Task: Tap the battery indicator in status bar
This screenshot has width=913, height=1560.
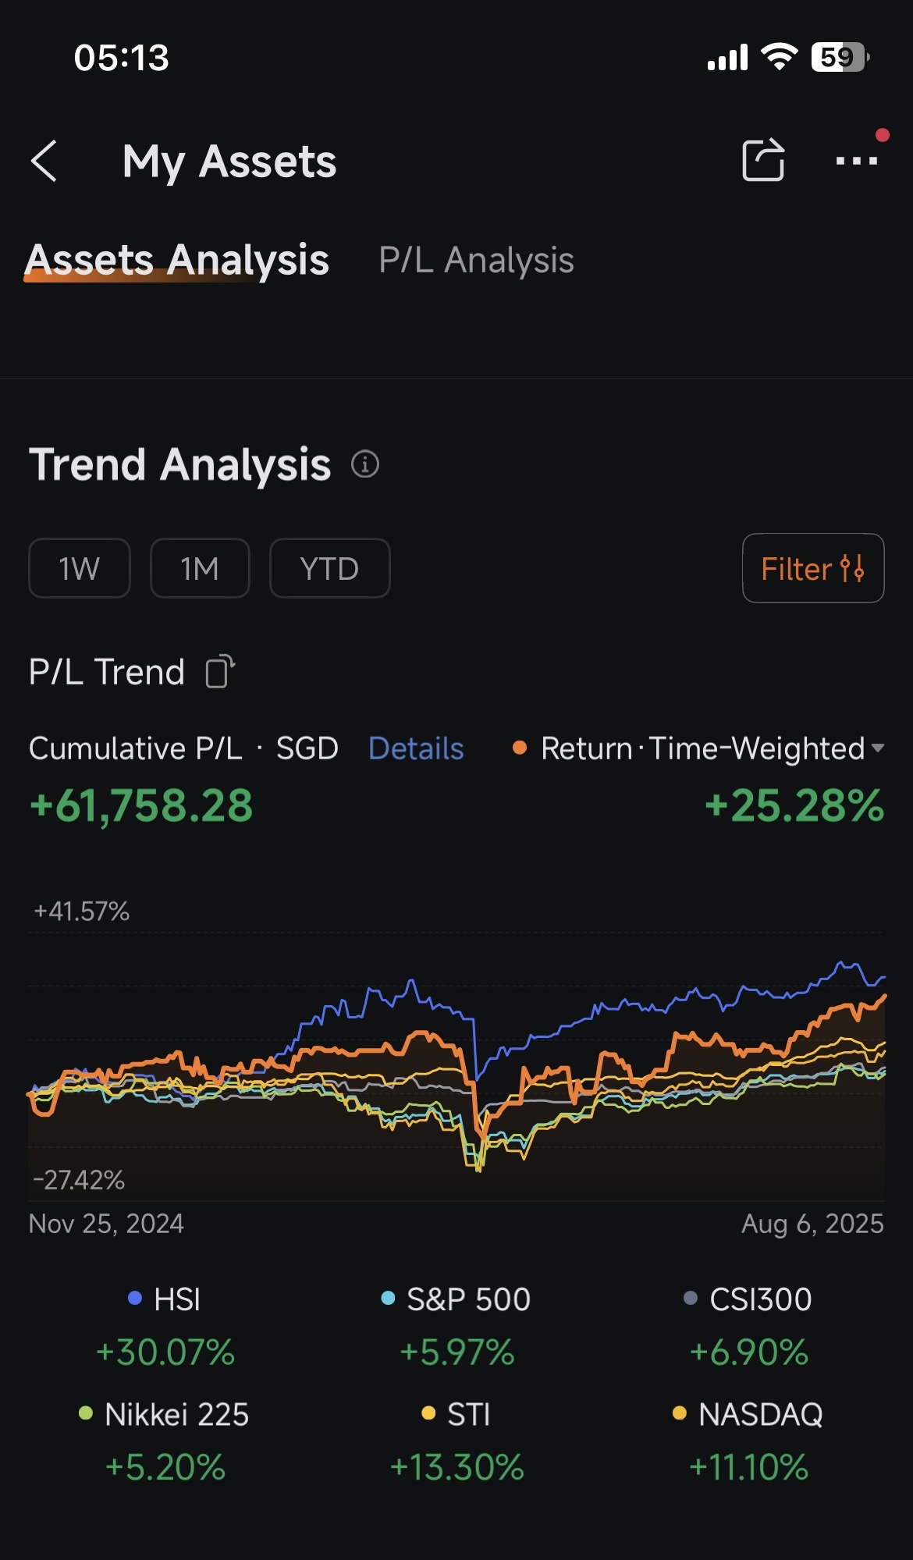Action: (x=840, y=57)
